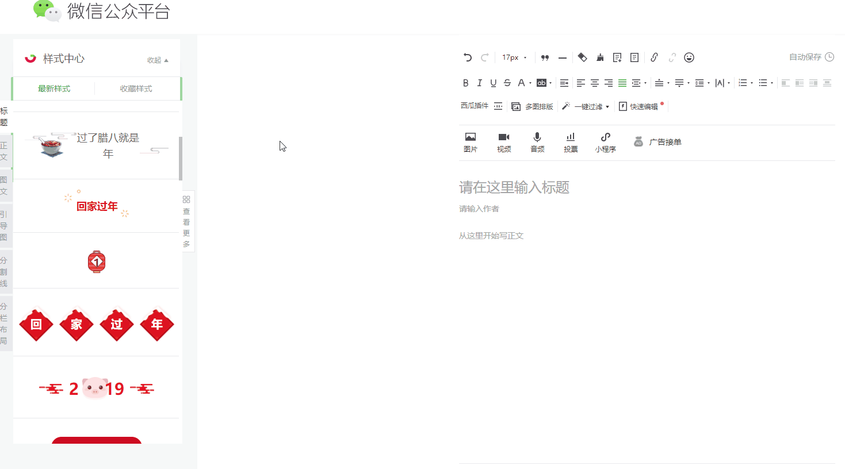The image size is (845, 469).
Task: Insert a mini program via 小程序
Action: click(605, 142)
